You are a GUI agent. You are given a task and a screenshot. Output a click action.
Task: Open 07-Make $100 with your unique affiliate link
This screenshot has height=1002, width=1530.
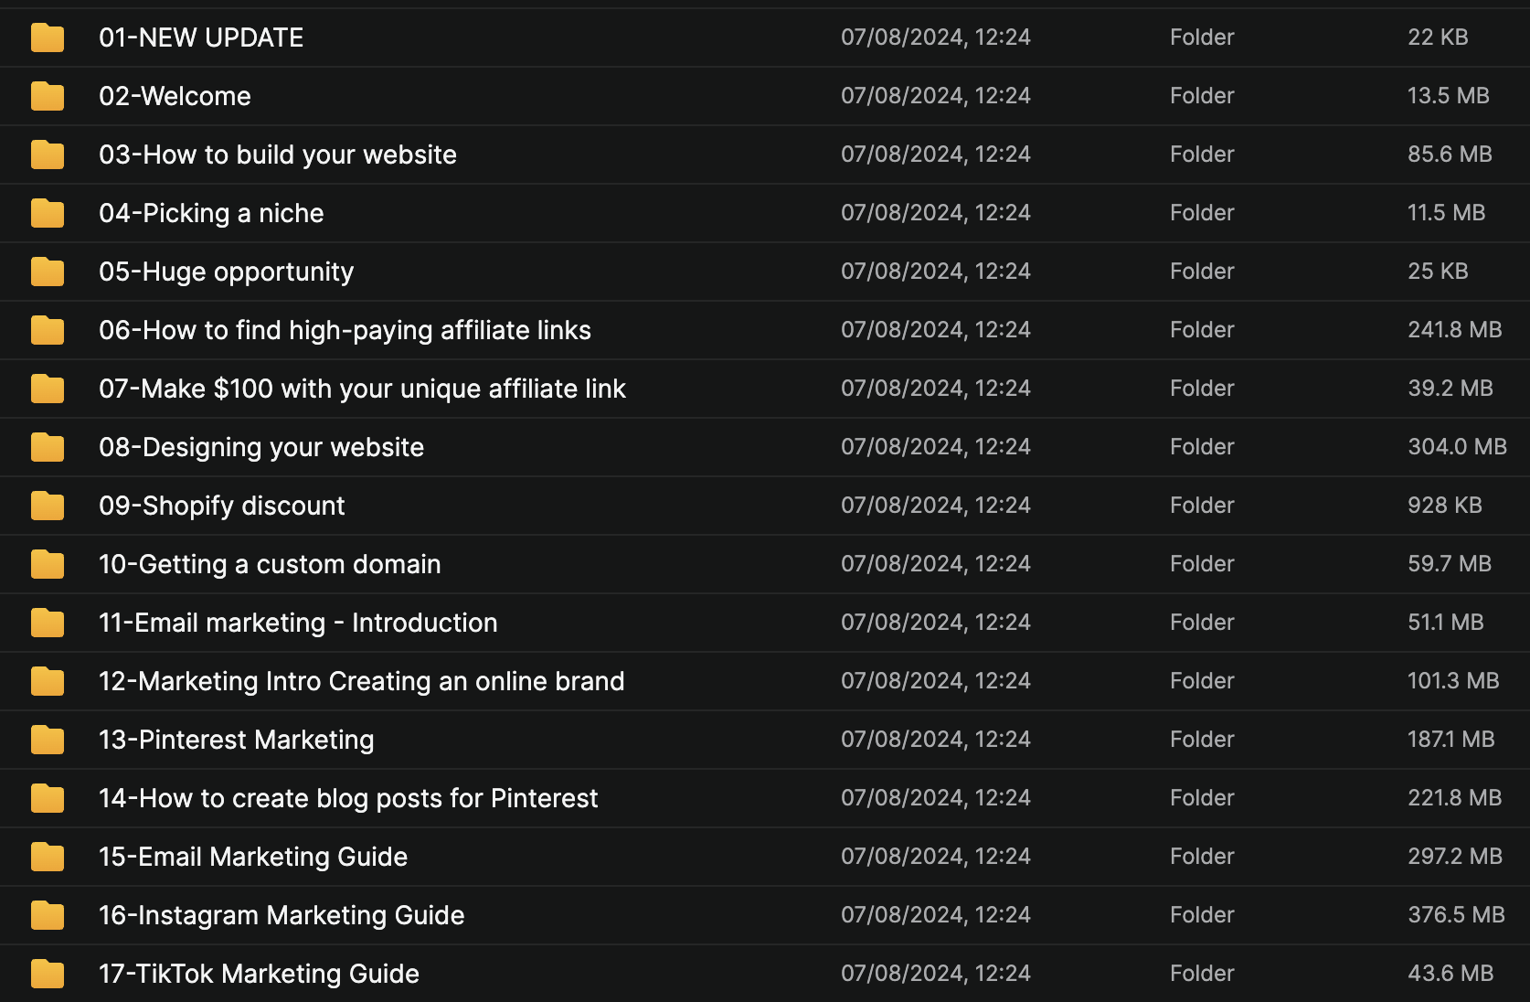(362, 389)
